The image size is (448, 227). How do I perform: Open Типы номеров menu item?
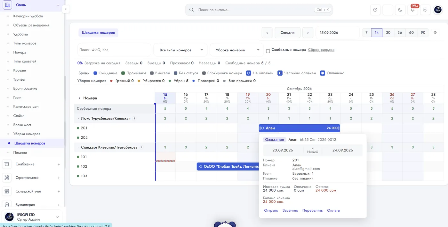pyautogui.click(x=25, y=43)
